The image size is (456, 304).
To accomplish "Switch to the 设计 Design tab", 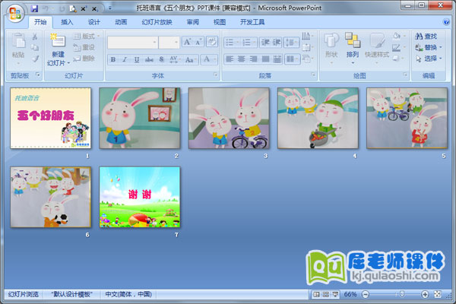I will pos(94,22).
